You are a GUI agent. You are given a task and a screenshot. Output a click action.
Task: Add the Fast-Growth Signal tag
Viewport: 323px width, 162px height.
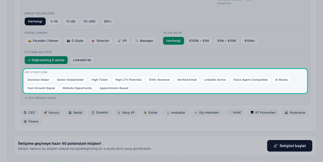(x=41, y=88)
